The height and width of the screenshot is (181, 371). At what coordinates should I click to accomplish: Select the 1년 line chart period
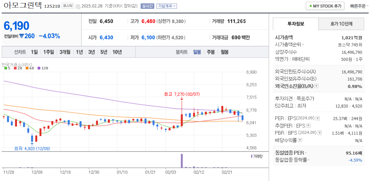coord(79,52)
